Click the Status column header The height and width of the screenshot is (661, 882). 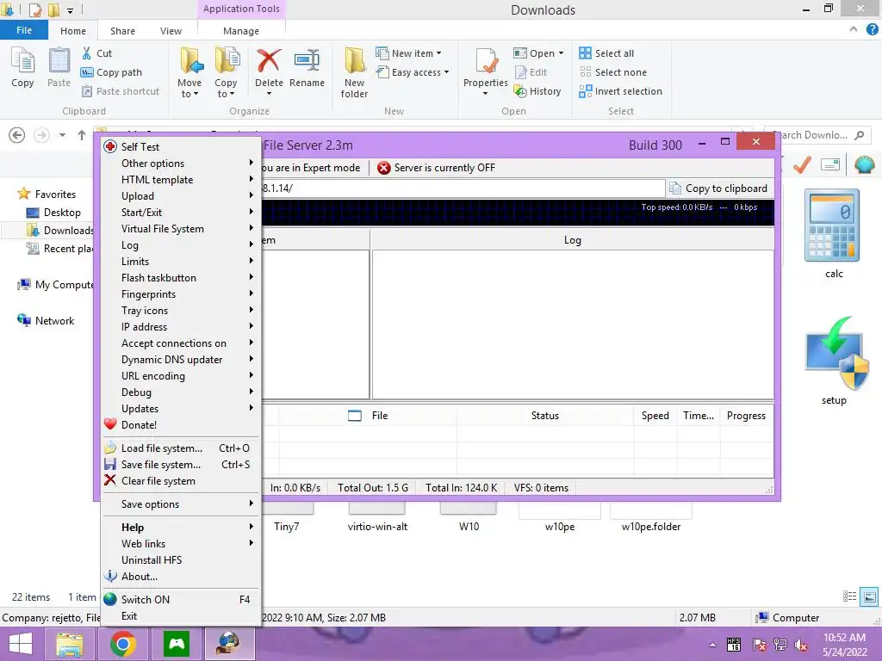point(545,416)
